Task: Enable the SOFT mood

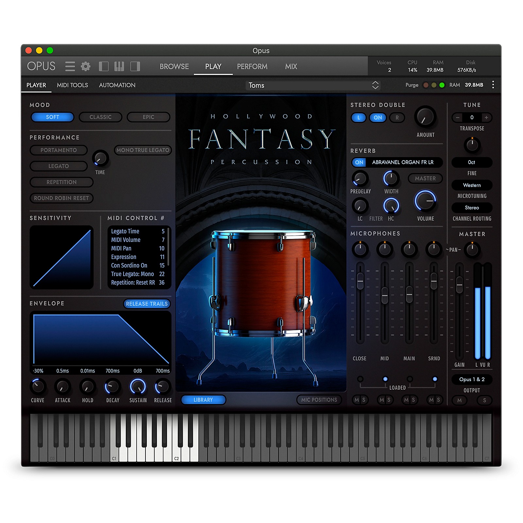Action: [52, 117]
